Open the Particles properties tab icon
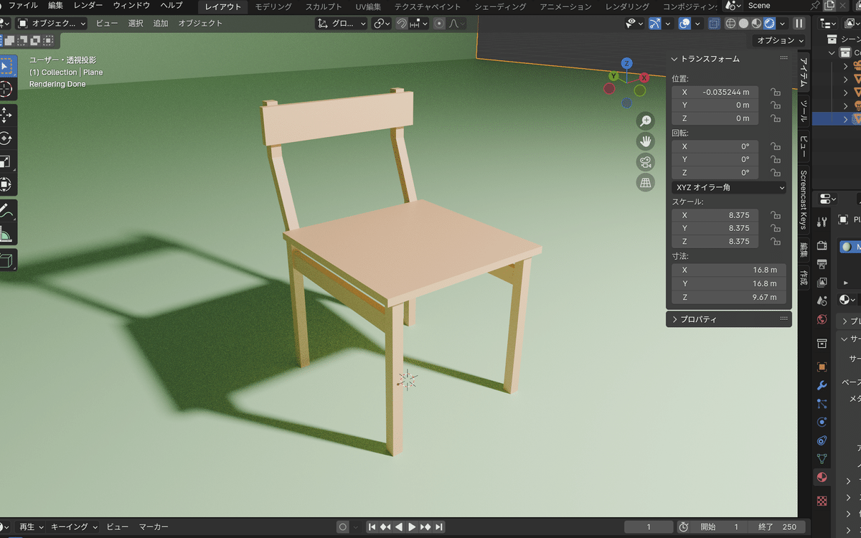The width and height of the screenshot is (861, 538). pos(822,404)
